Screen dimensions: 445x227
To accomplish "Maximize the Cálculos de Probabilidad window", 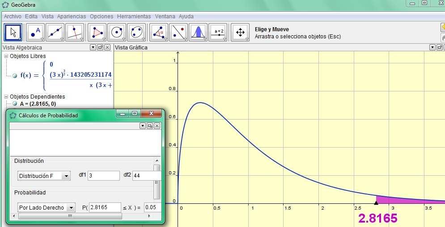I will tap(135, 114).
